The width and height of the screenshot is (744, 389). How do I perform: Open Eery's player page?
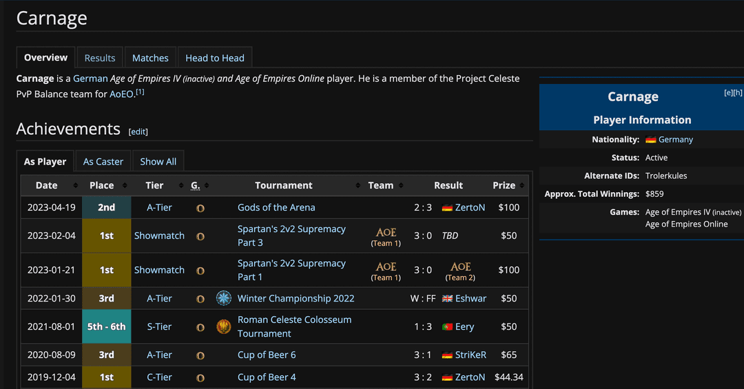point(464,327)
